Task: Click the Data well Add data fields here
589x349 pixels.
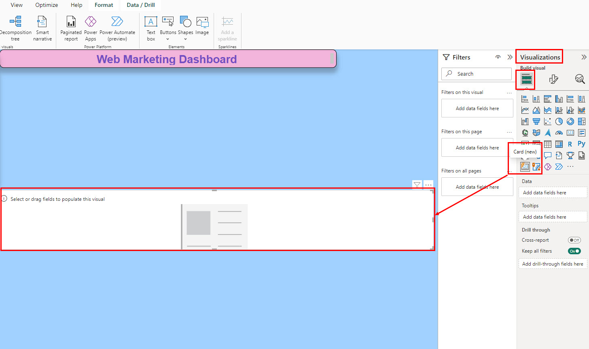Action: [553, 193]
